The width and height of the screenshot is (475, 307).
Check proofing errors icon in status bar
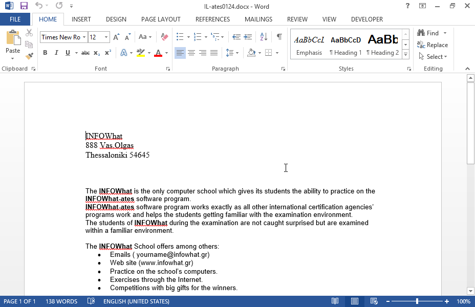(x=91, y=301)
